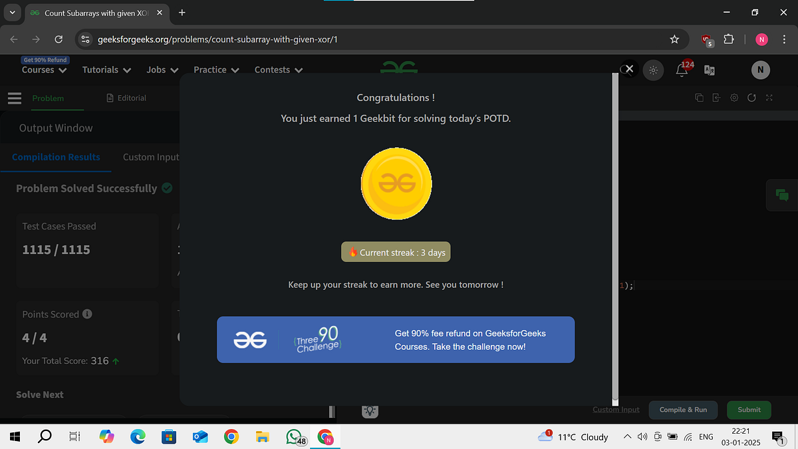Select the GeeksforGeeks comments panel icon
The image size is (798, 449).
pyautogui.click(x=781, y=195)
